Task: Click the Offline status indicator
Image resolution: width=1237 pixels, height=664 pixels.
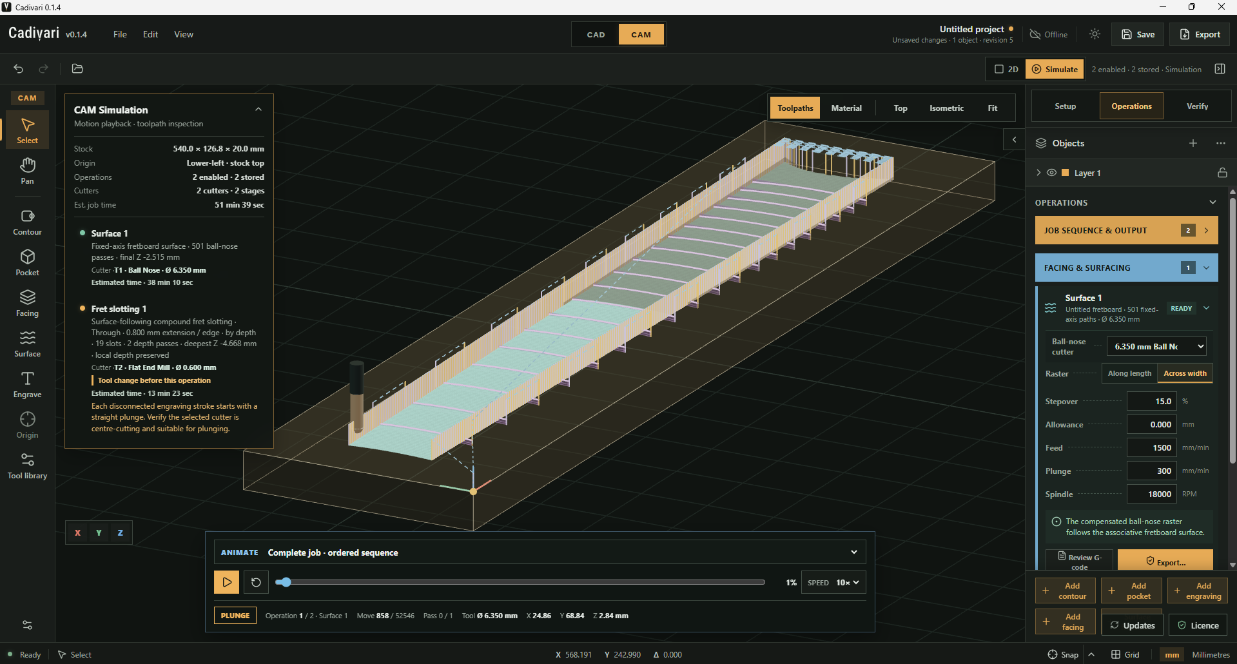Action: pos(1048,34)
